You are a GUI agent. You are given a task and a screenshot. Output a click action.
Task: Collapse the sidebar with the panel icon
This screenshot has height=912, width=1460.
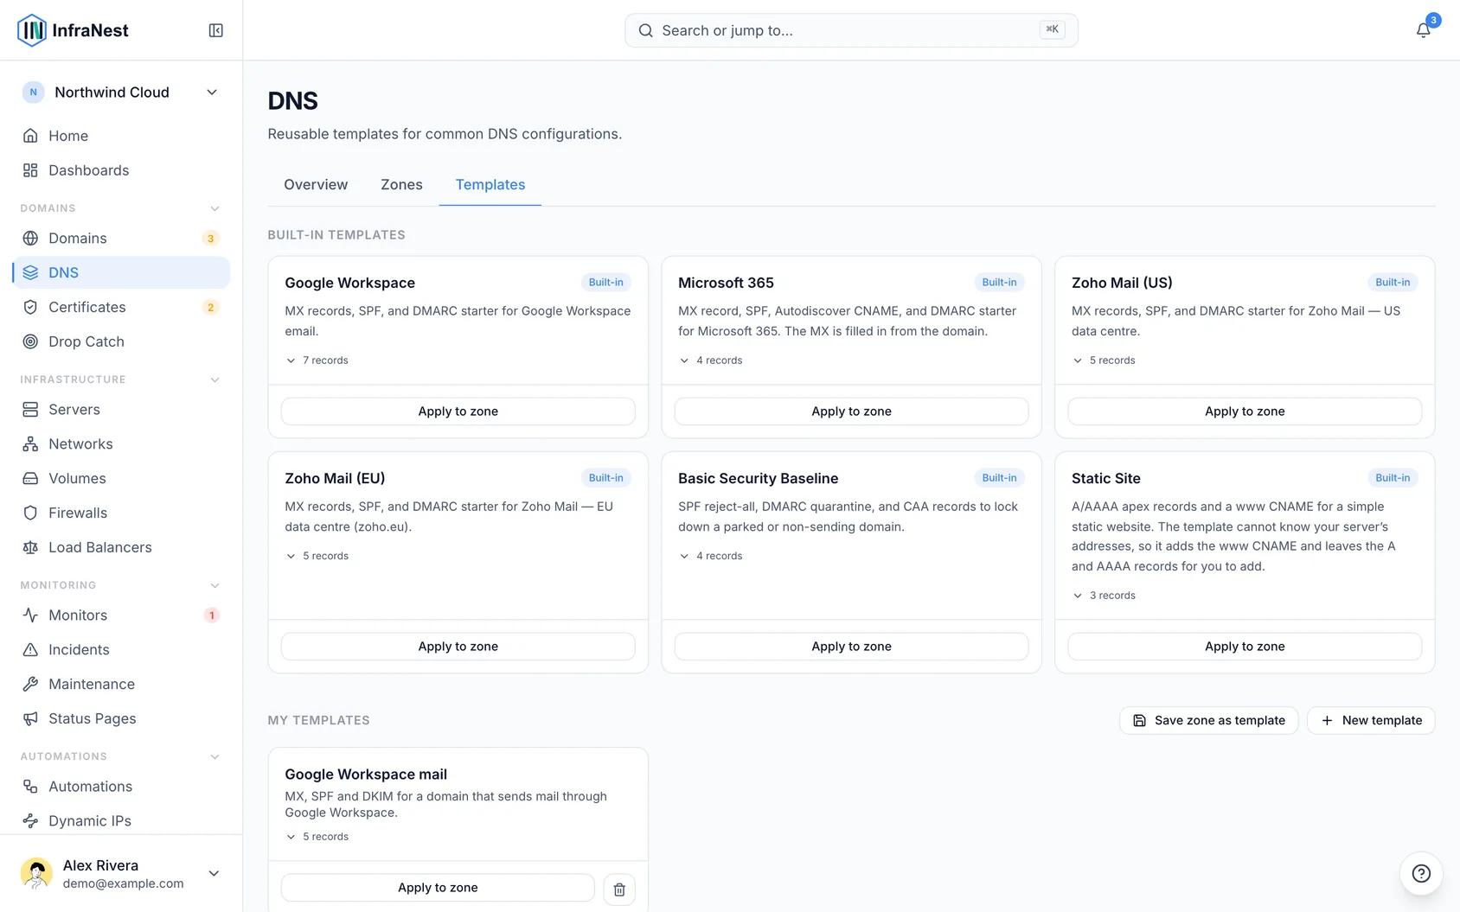(216, 30)
